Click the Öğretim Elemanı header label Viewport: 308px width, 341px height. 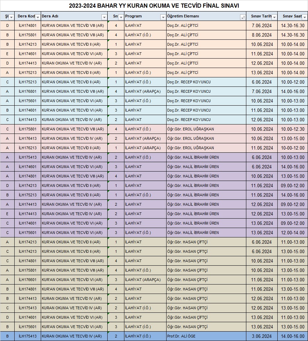tap(183, 16)
